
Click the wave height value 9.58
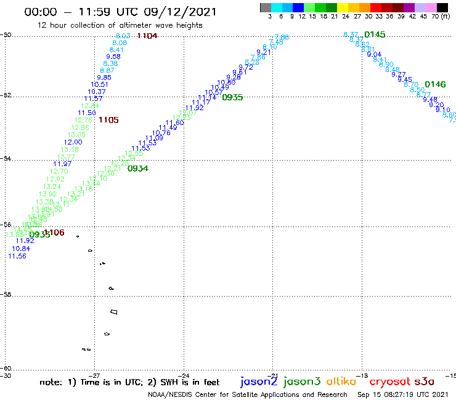pyautogui.click(x=113, y=57)
